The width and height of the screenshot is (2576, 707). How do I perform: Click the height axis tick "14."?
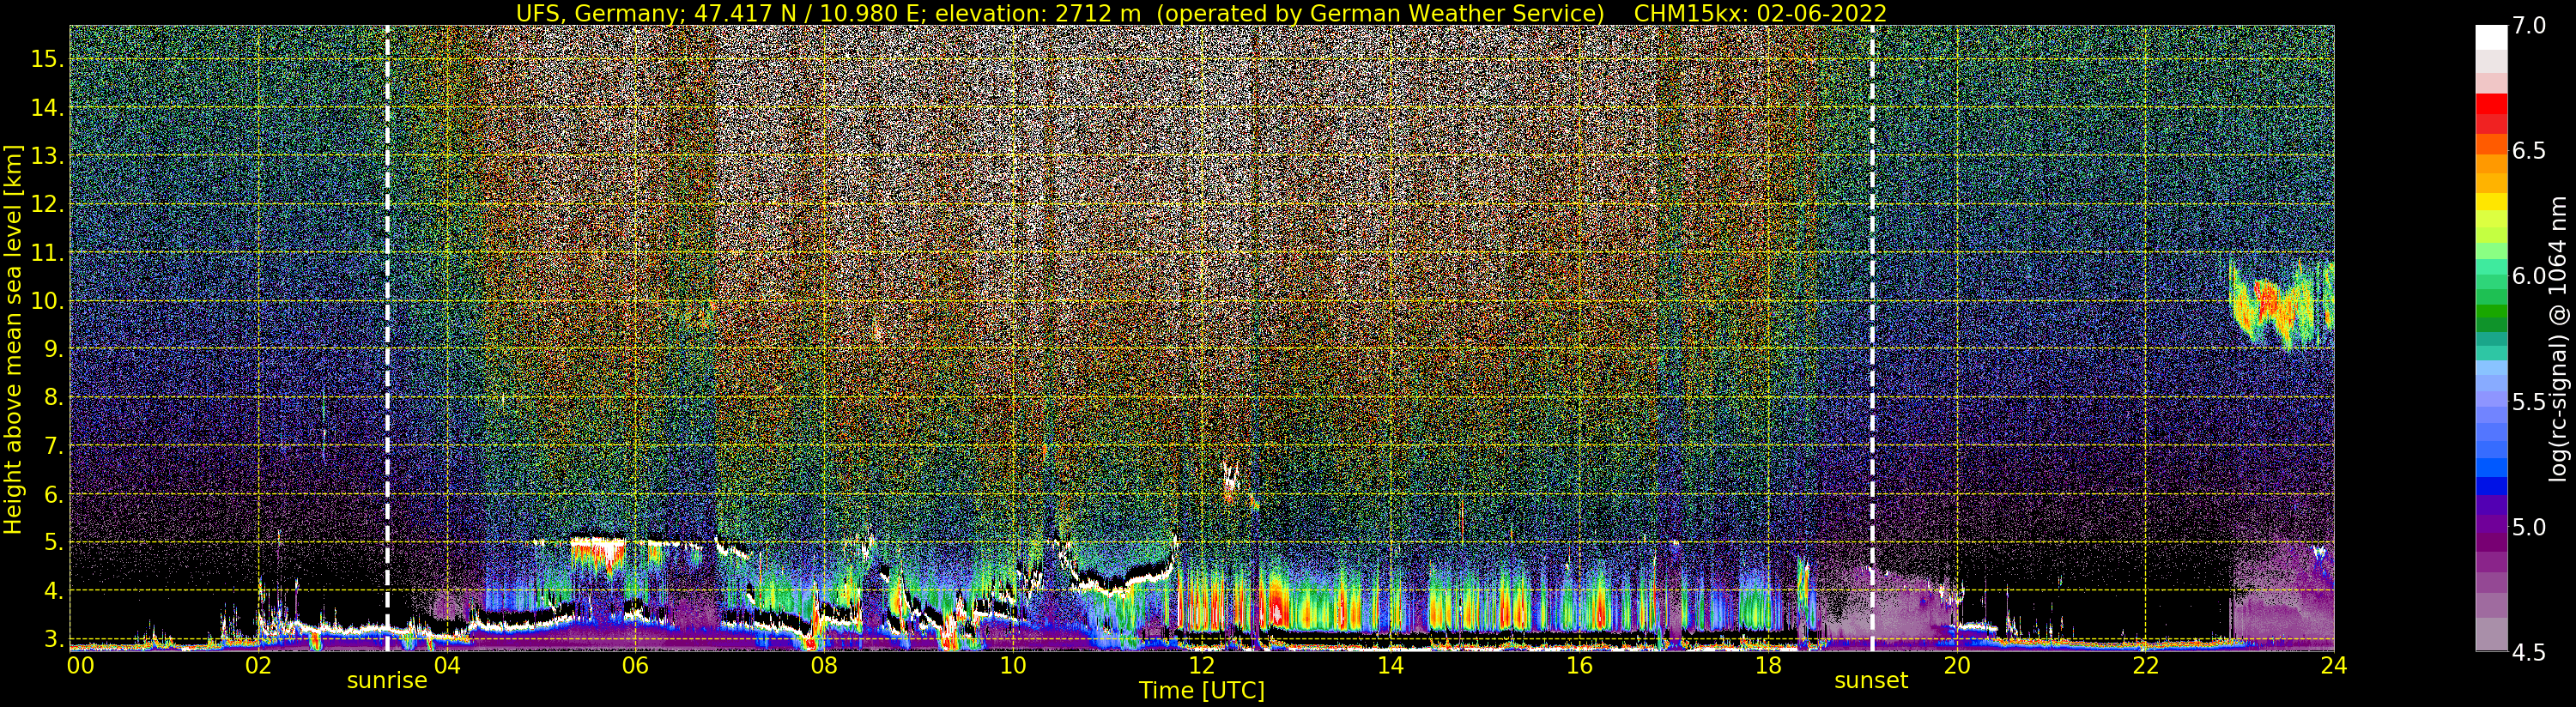[47, 108]
